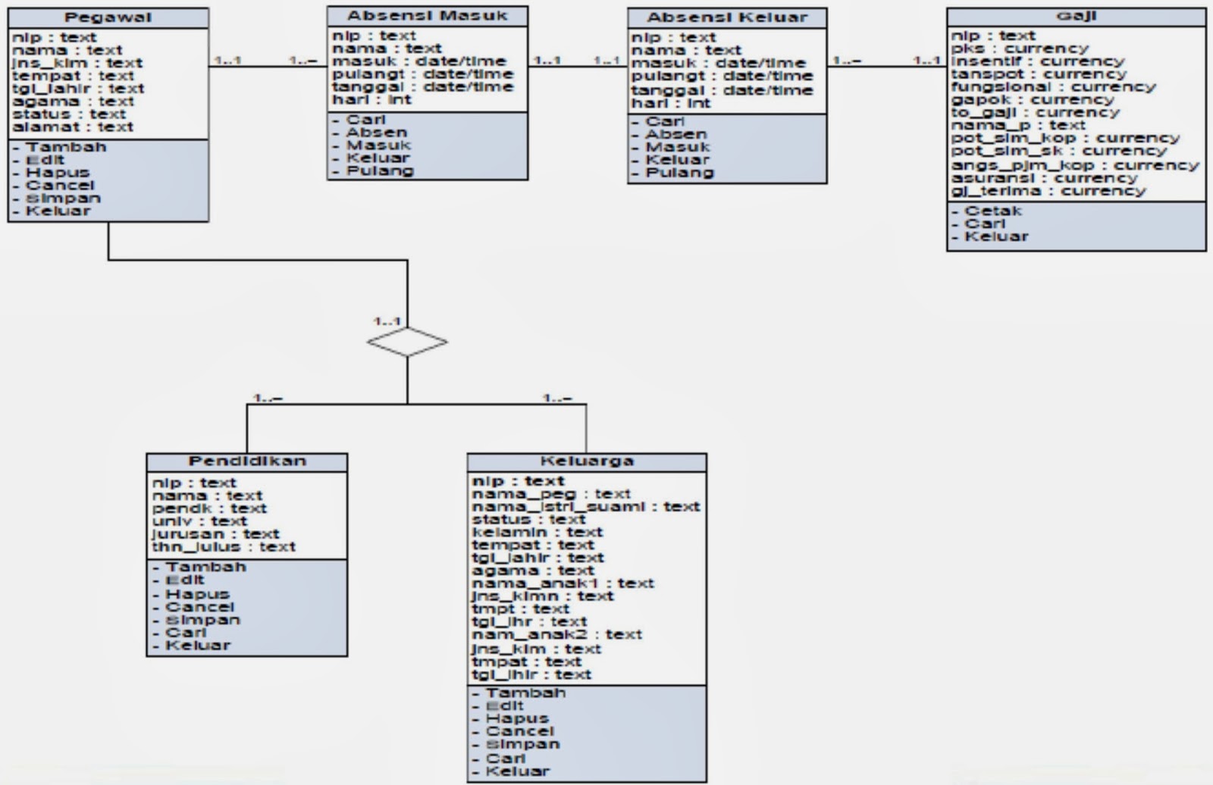Viewport: 1213px width, 785px height.
Task: Click 'gapok : currency' in Gaji class
Action: (1033, 100)
